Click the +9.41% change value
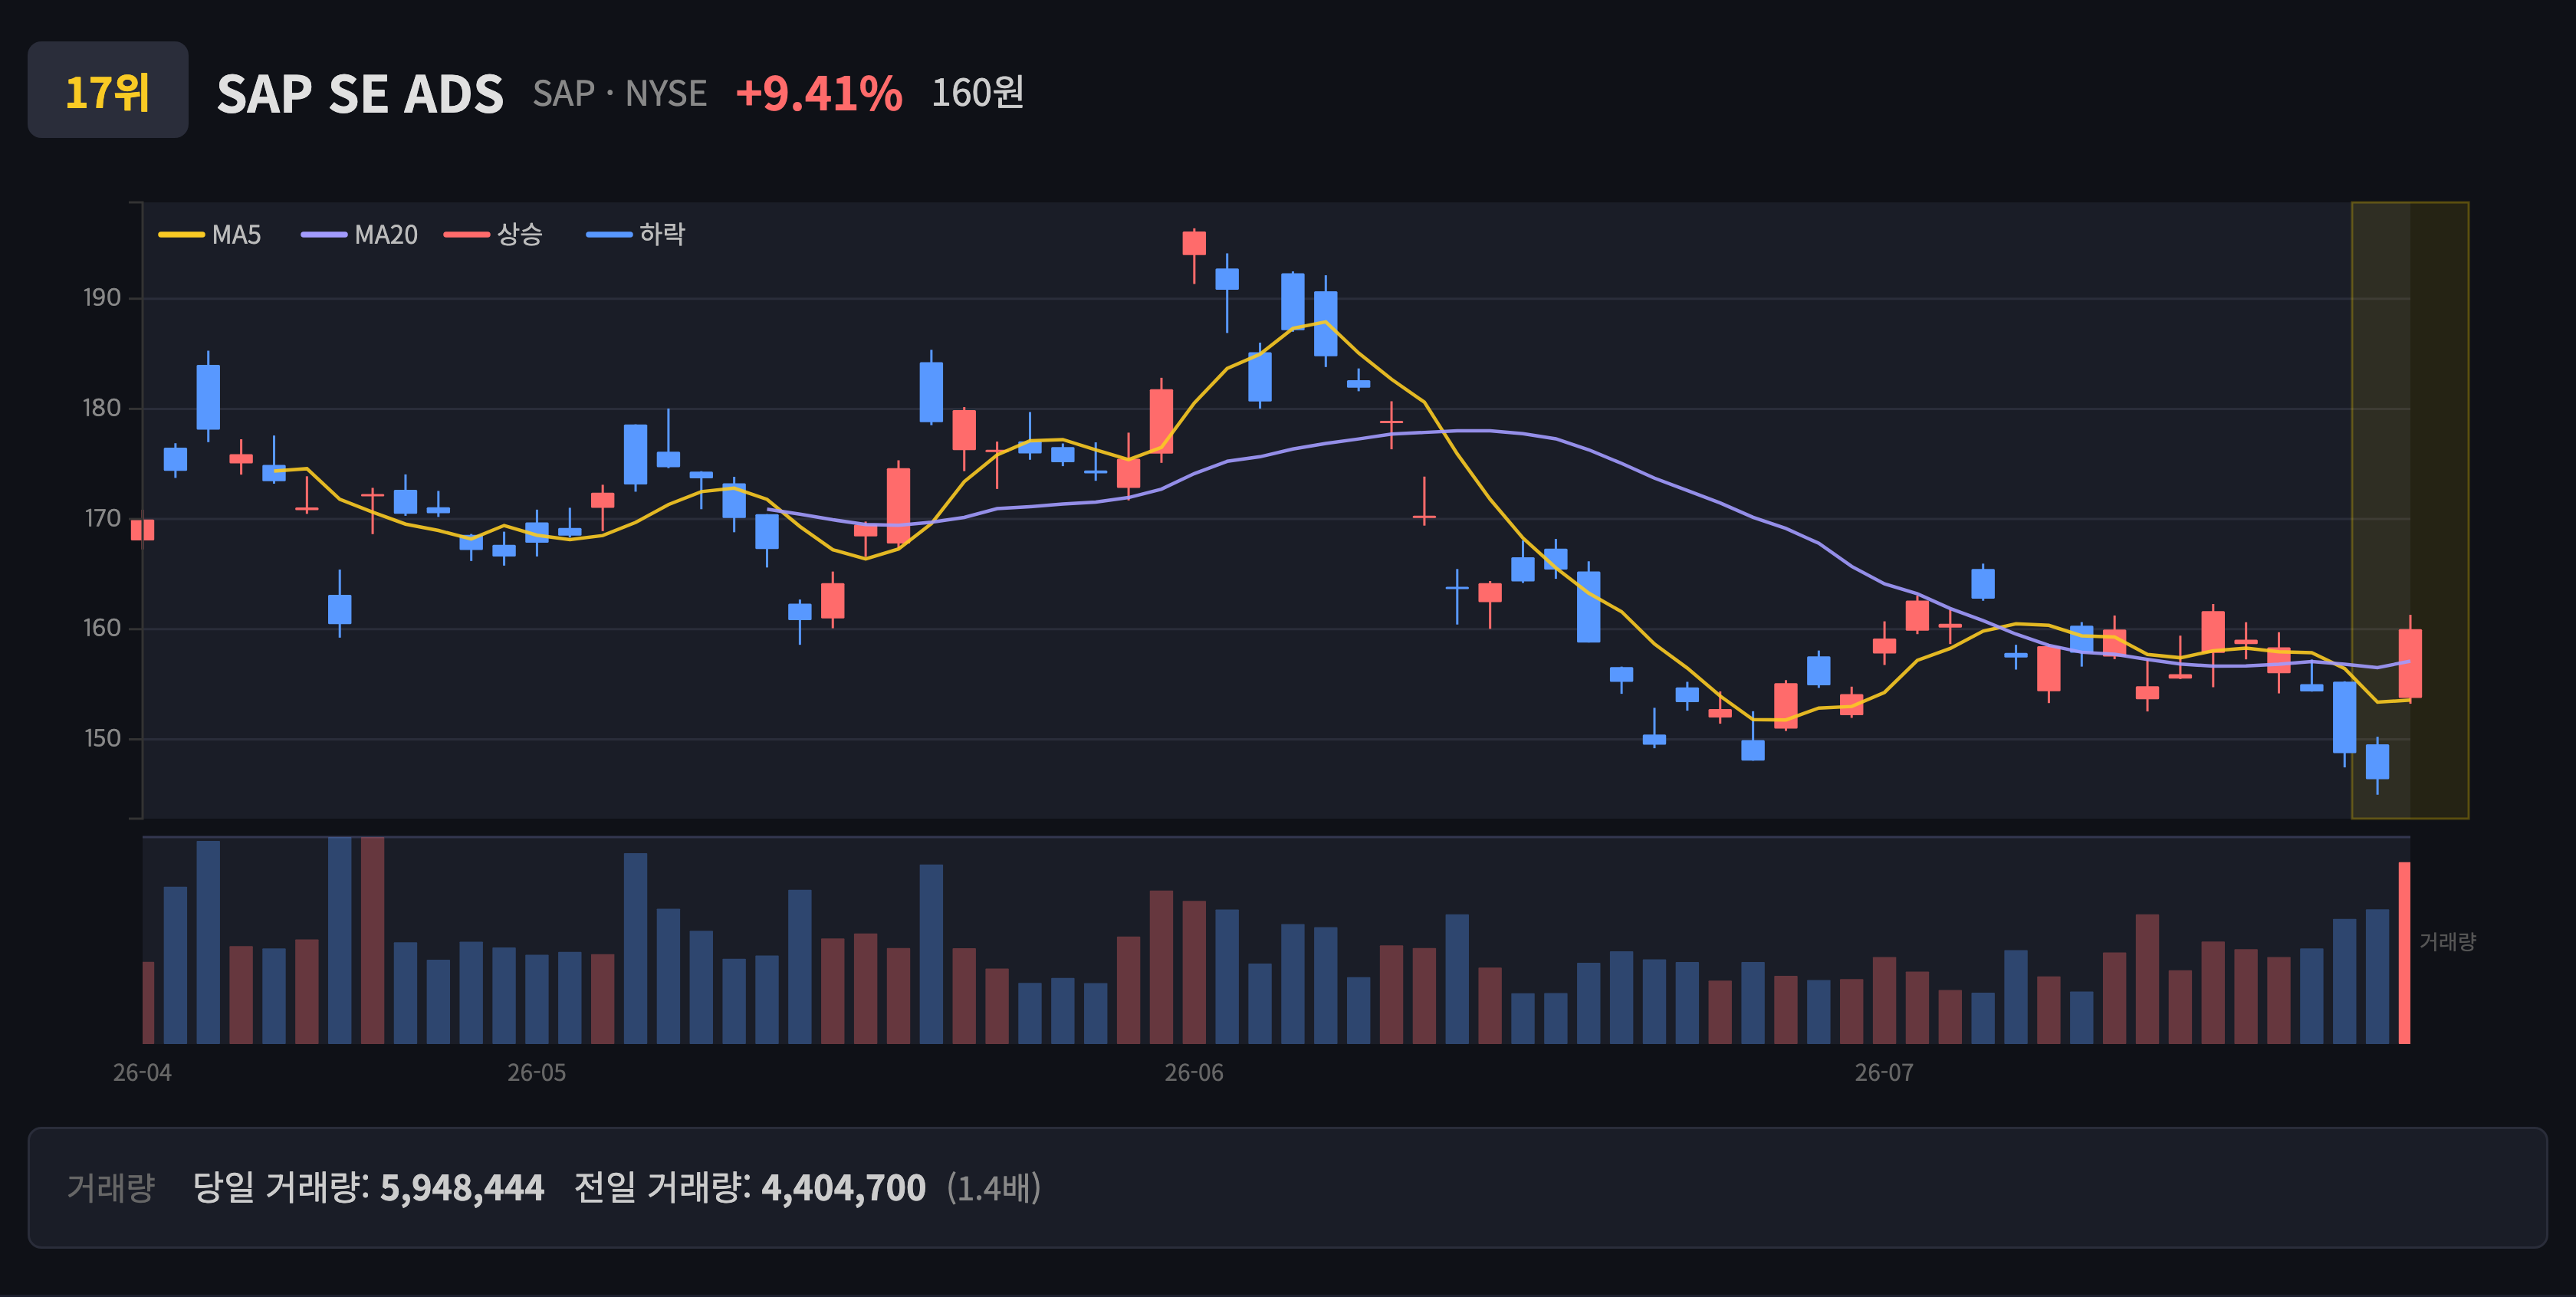This screenshot has width=2576, height=1297. click(x=819, y=94)
